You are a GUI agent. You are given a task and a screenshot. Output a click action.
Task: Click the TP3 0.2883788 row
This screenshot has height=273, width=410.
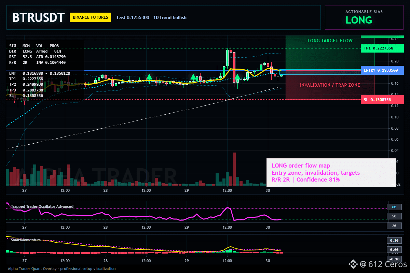pos(26,90)
